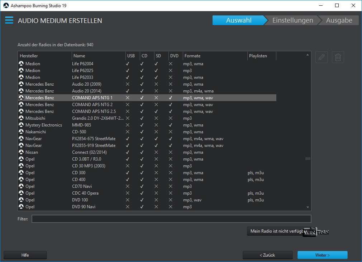This screenshot has height=262, width=362.
Task: Click the Weiter button
Action: coord(322,255)
